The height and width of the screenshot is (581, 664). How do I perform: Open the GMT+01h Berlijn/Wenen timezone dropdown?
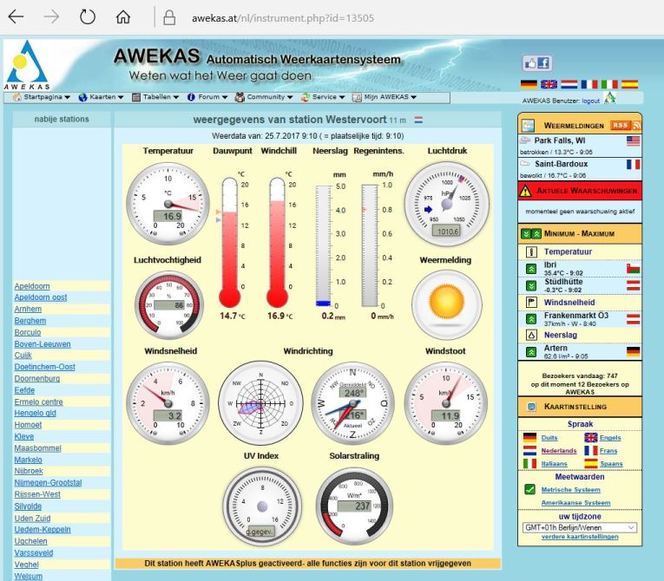(579, 528)
